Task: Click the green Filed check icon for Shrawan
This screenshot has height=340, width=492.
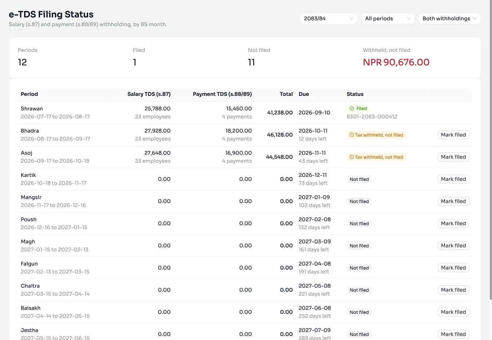Action: (352, 109)
